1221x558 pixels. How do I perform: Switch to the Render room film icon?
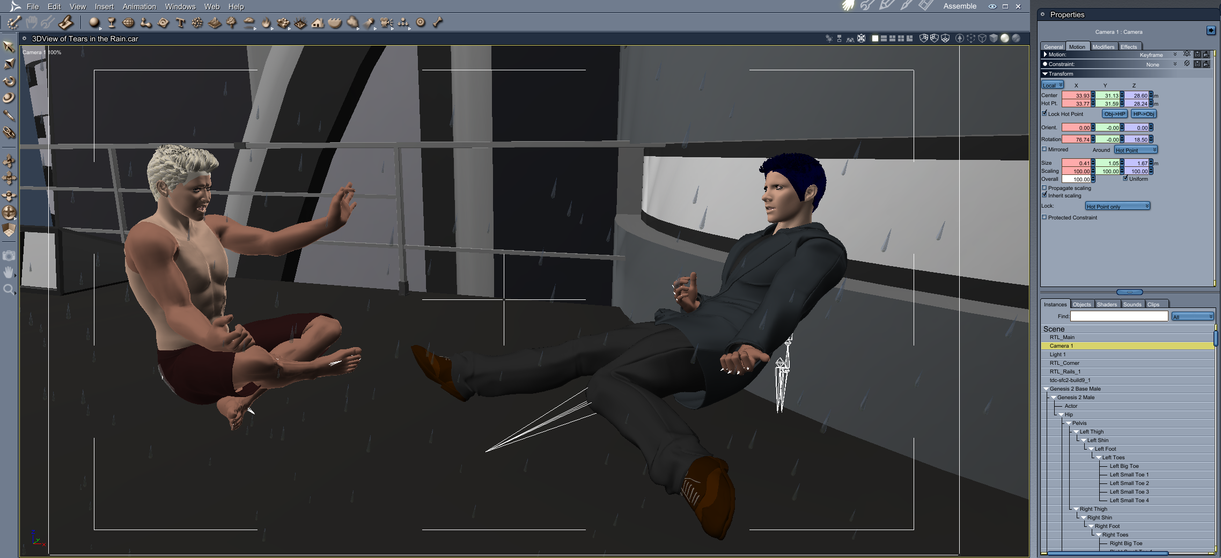[x=925, y=6]
